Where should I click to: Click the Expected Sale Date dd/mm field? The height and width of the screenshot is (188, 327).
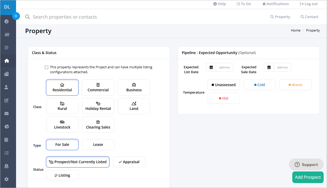[x=282, y=67]
